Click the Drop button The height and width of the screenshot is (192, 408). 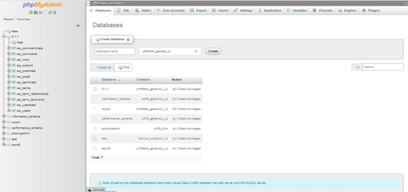tap(124, 68)
